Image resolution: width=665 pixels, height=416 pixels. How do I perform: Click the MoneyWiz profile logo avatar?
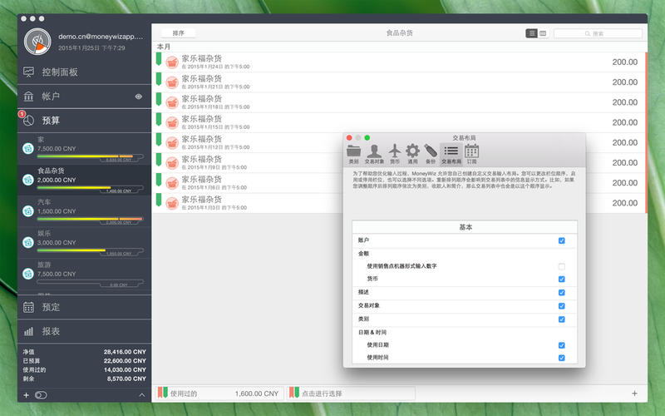point(37,42)
